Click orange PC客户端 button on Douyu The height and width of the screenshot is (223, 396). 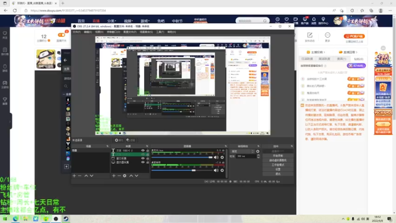click(354, 36)
